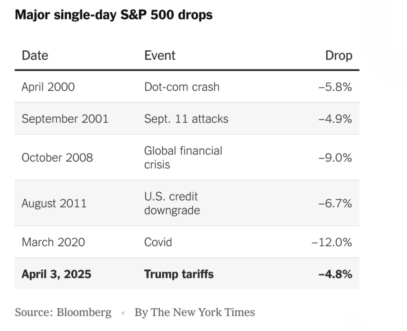Click the March 2020 date cell
The width and height of the screenshot is (407, 331).
(x=53, y=242)
